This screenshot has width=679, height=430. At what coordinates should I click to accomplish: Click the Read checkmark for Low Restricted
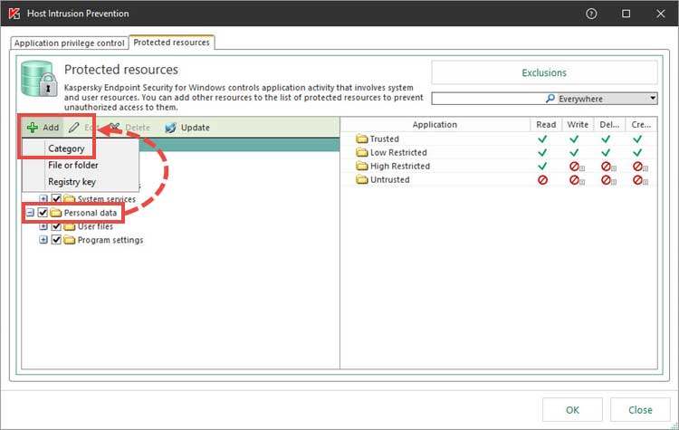542,152
